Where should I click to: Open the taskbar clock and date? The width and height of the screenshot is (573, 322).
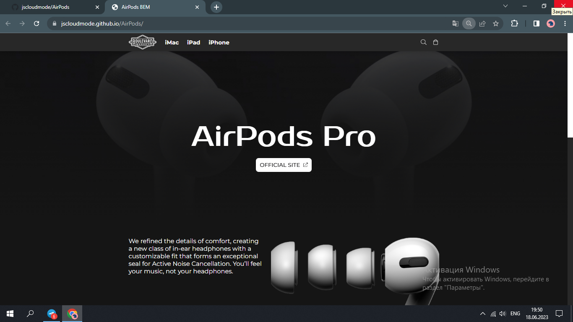(x=537, y=314)
